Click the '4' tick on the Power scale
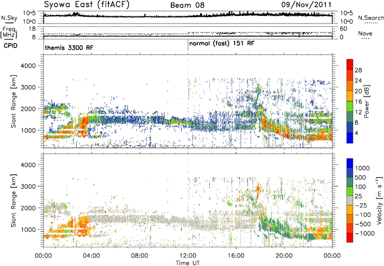Viewport: 384px width, 266px height. 356,133
